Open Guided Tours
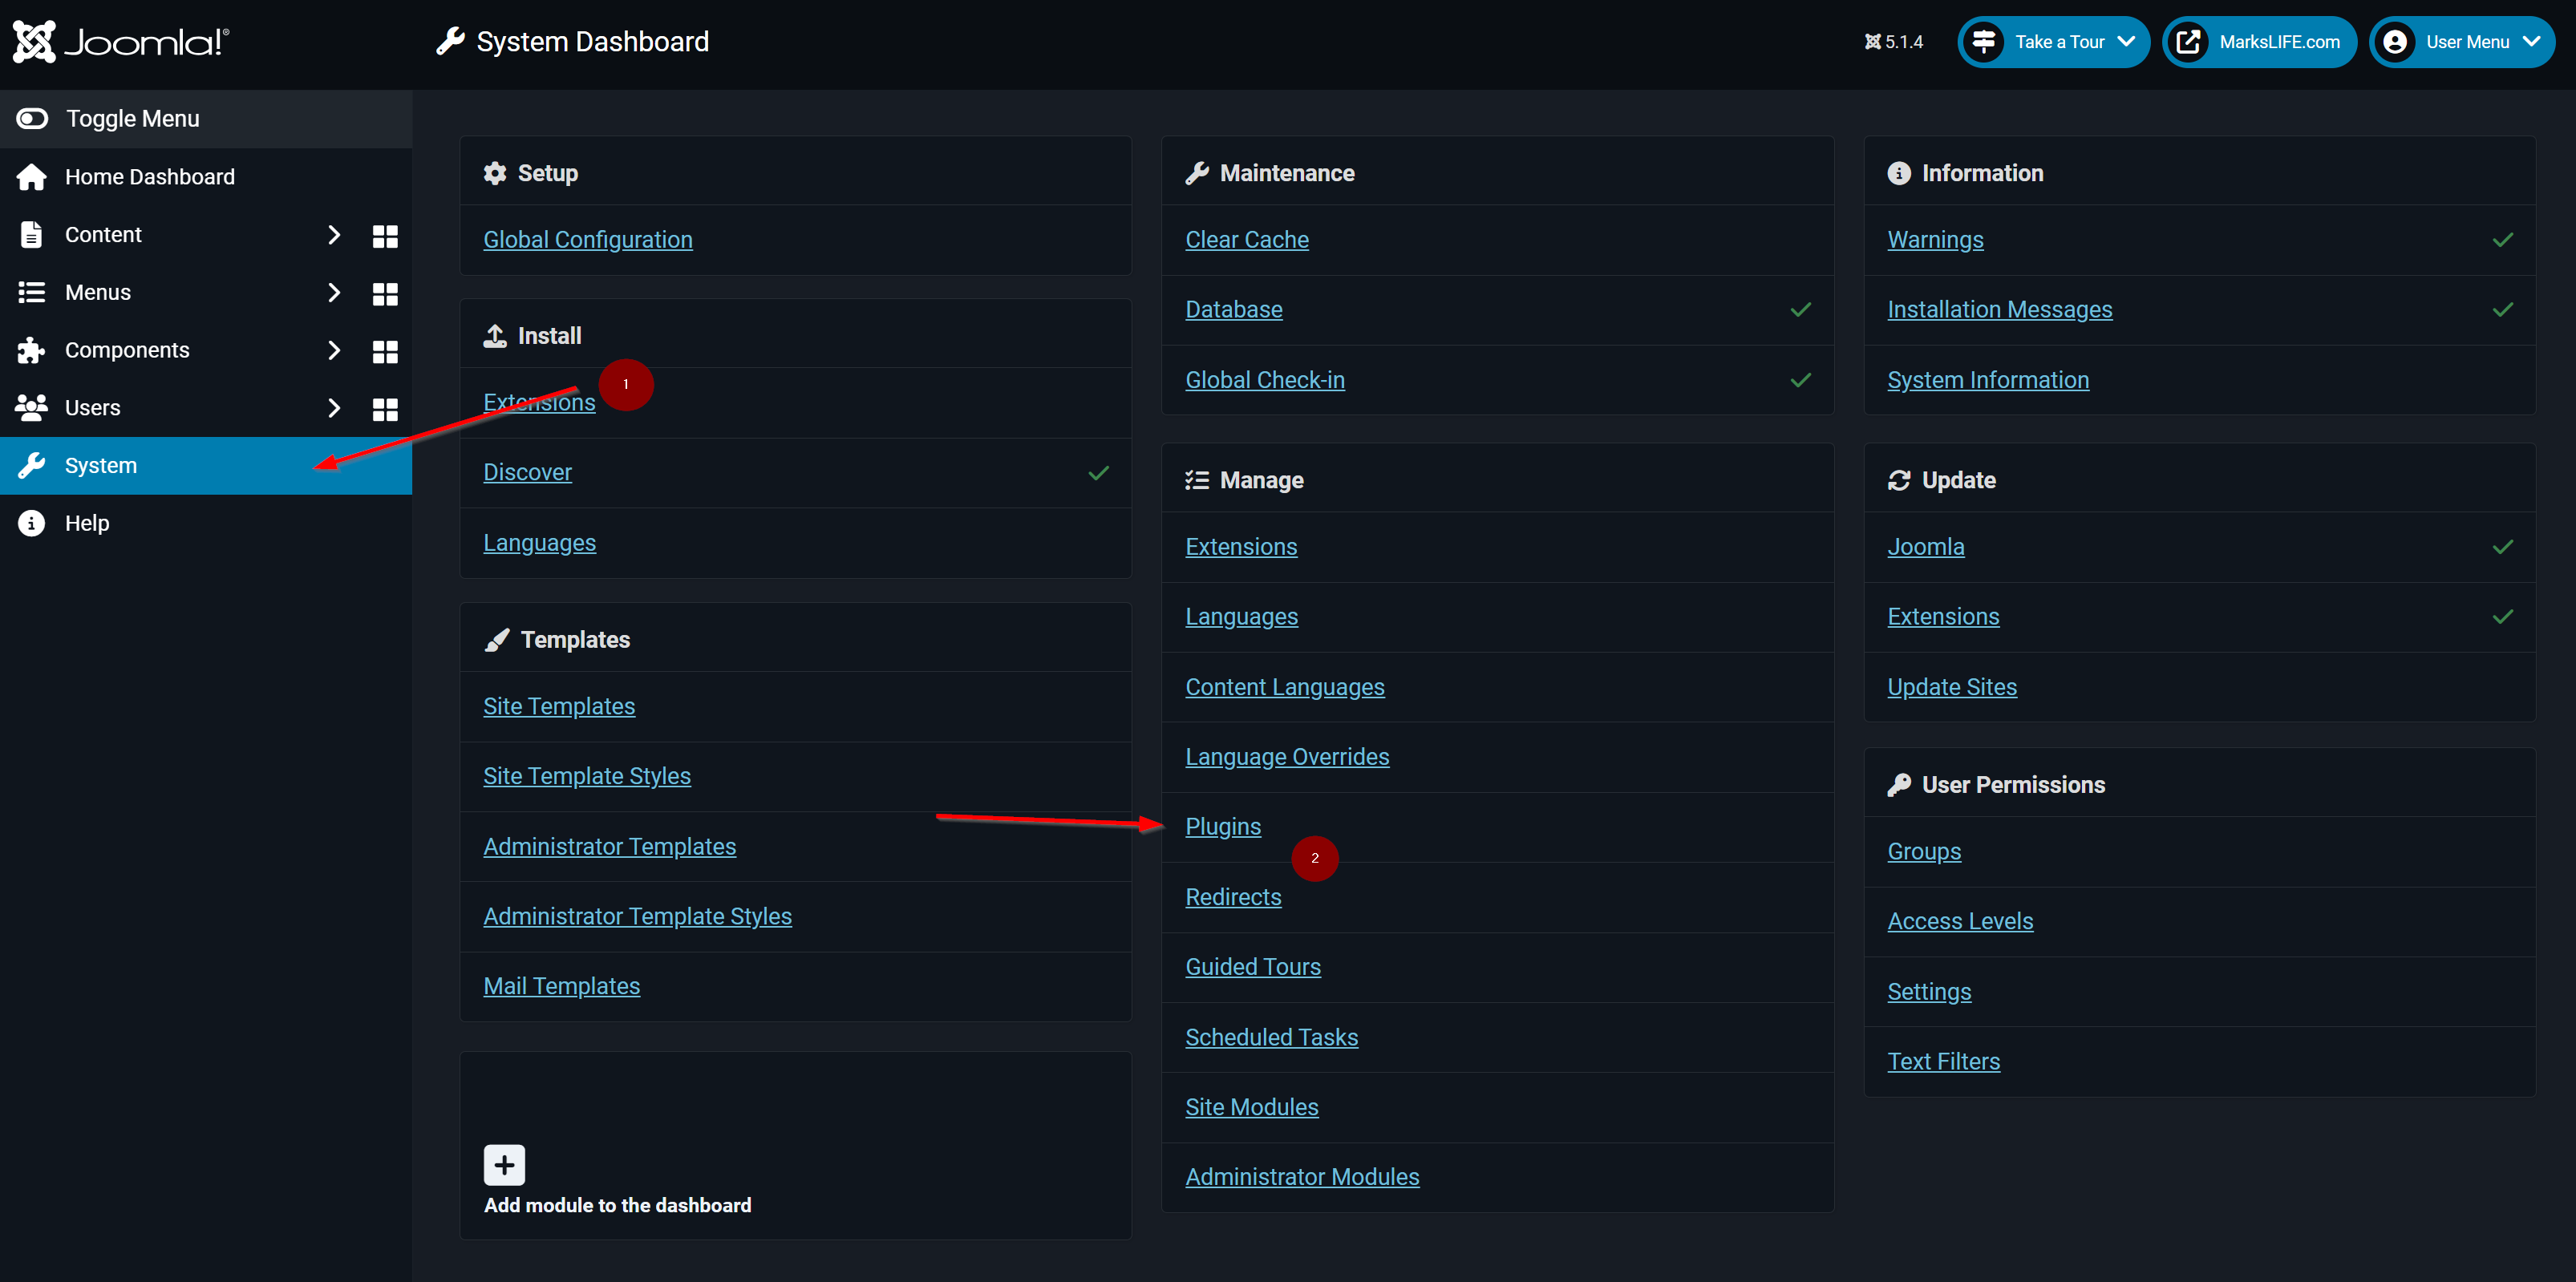Screen dimensions: 2576x1282 (1253, 968)
